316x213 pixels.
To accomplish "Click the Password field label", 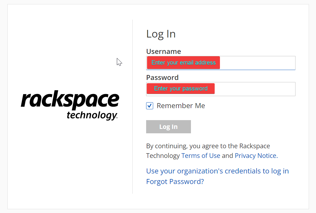I will [163, 77].
